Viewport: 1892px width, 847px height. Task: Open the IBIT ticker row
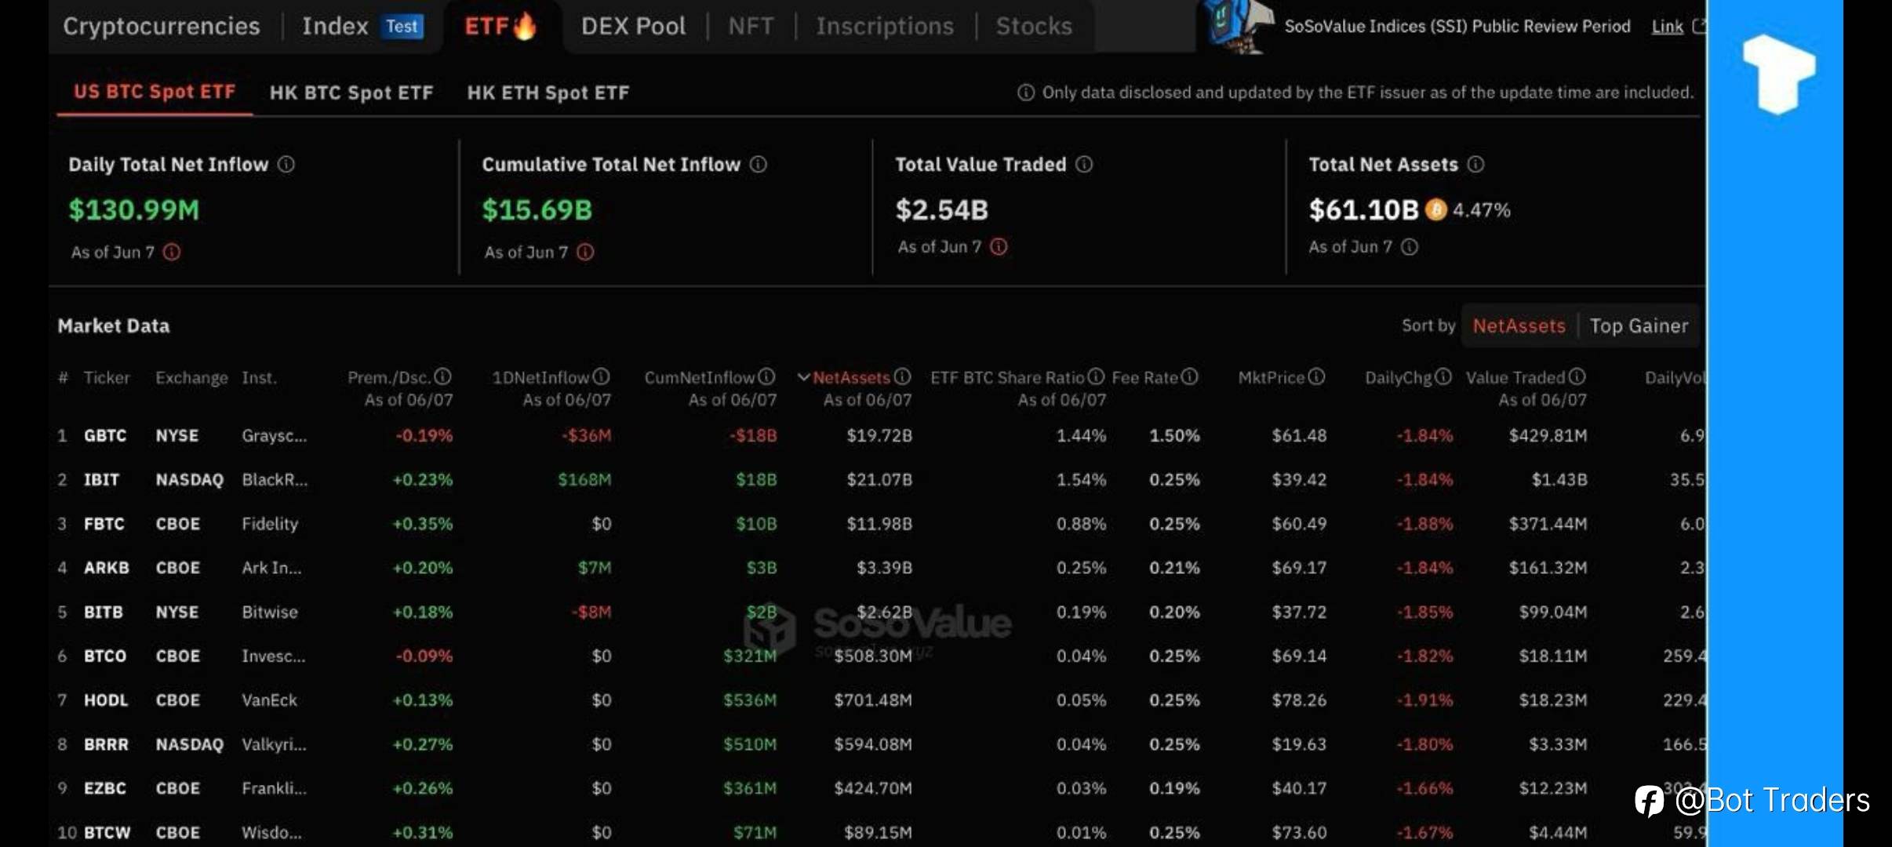(102, 479)
